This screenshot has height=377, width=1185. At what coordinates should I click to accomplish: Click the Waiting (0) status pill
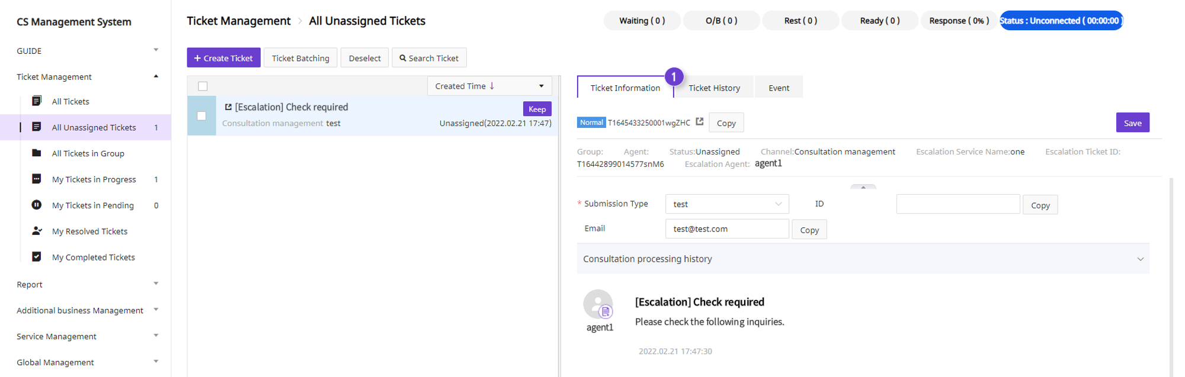click(642, 20)
